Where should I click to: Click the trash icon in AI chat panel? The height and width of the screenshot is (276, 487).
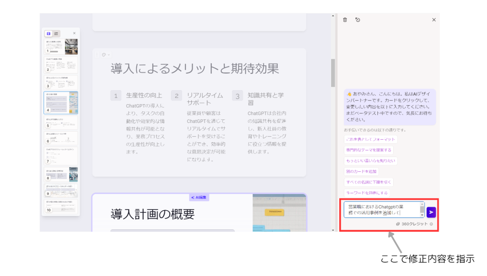345,19
